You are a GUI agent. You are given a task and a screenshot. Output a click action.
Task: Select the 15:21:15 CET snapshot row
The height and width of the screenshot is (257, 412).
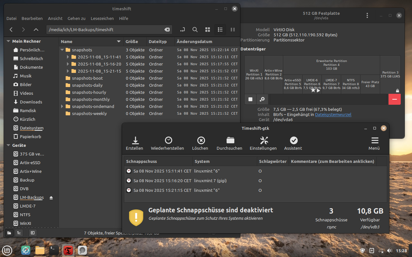pyautogui.click(x=256, y=190)
